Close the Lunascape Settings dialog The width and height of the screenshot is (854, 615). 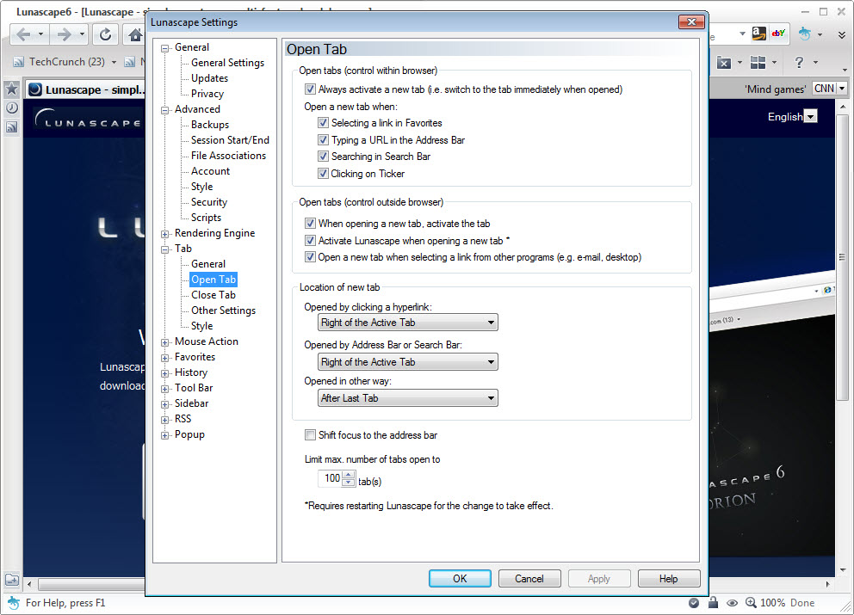(691, 22)
